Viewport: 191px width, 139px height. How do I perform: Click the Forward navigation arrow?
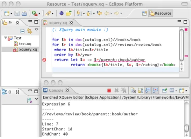pyautogui.click(x=117, y=13)
